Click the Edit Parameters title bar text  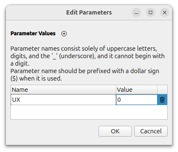point(89,12)
